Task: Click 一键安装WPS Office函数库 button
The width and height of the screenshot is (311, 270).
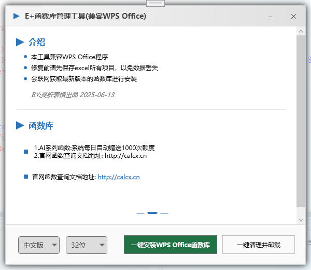Action: pyautogui.click(x=170, y=245)
